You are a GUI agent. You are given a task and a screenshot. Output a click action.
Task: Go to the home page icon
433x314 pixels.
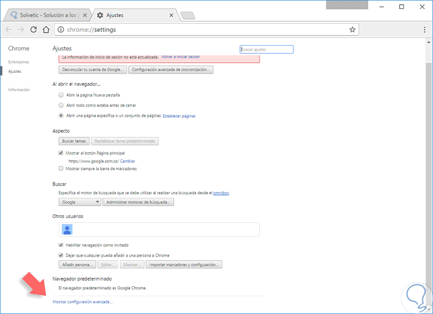[46, 30]
